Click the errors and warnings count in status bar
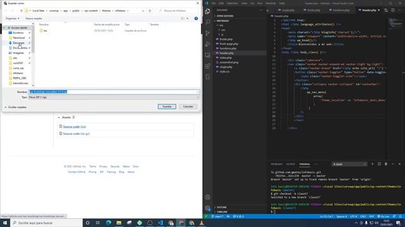The height and width of the screenshot is (227, 405). (238, 216)
